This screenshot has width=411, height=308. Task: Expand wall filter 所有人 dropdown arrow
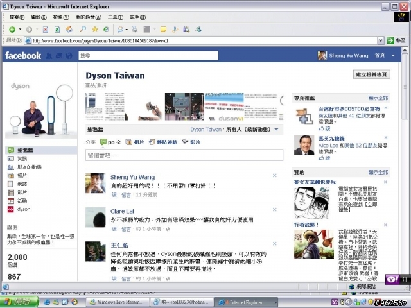point(276,130)
